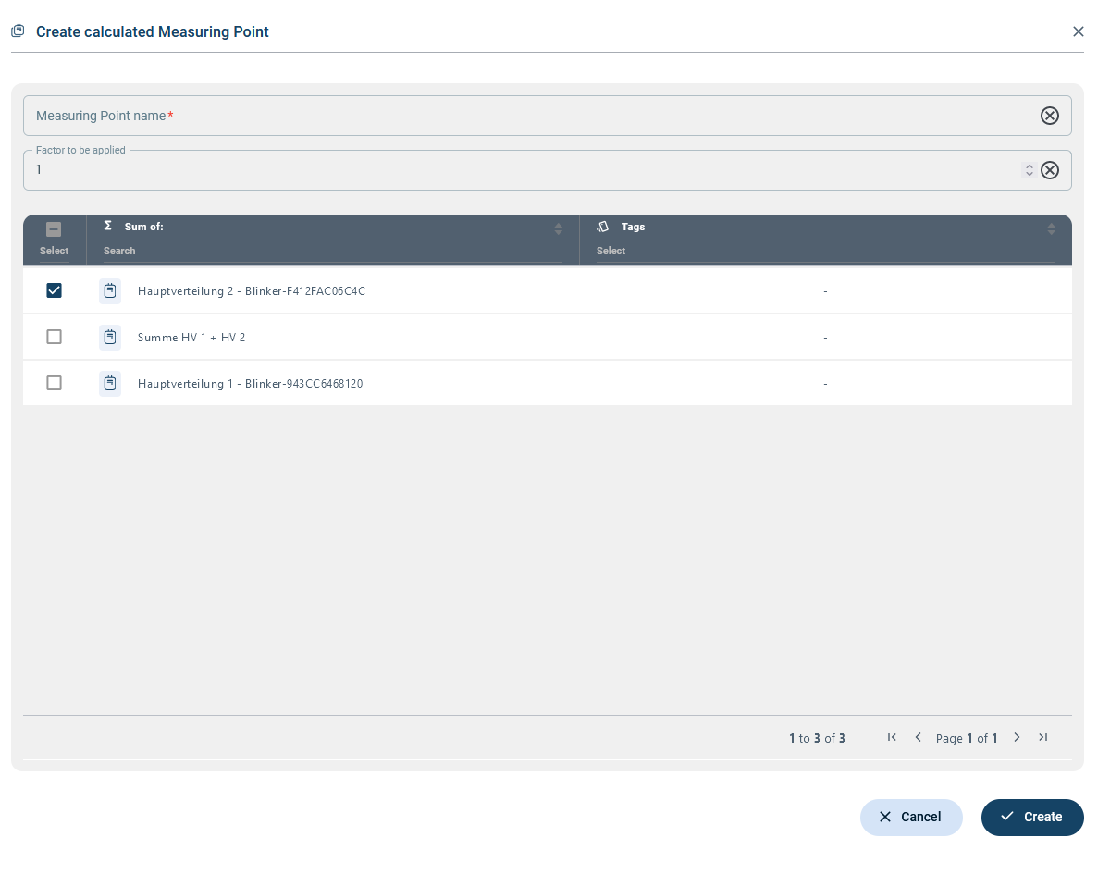Sort by the Tags column arrows
The width and height of the screenshot is (1098, 874).
(x=1051, y=228)
